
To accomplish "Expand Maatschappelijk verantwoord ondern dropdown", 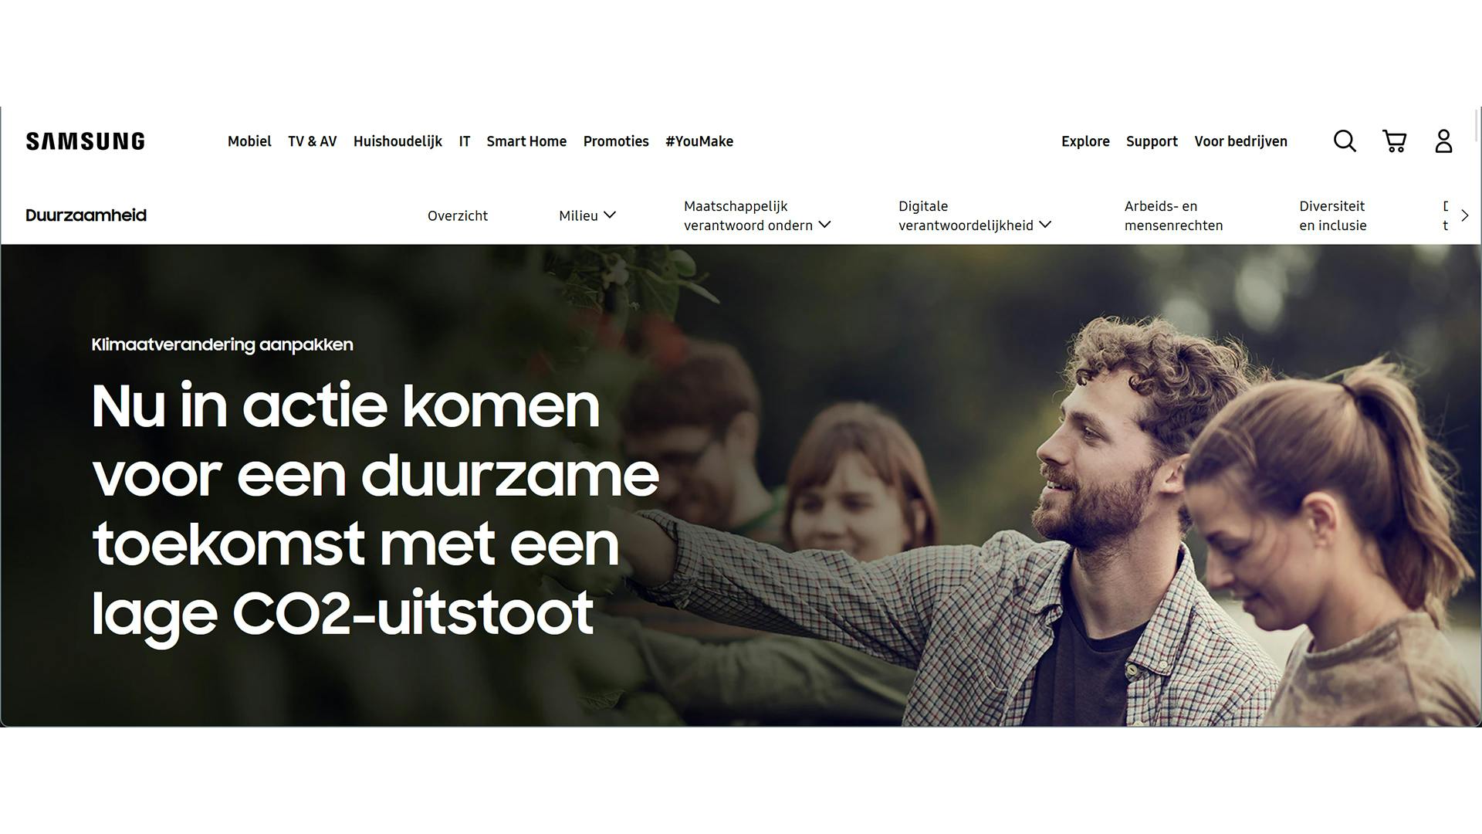I will click(x=757, y=215).
